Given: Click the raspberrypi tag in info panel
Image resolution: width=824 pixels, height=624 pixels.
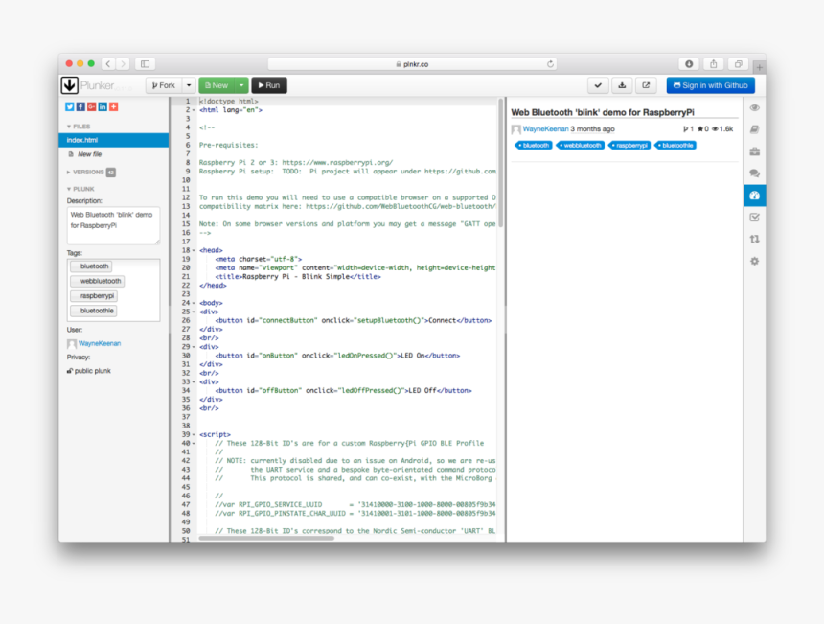Looking at the screenshot, I should click(629, 145).
